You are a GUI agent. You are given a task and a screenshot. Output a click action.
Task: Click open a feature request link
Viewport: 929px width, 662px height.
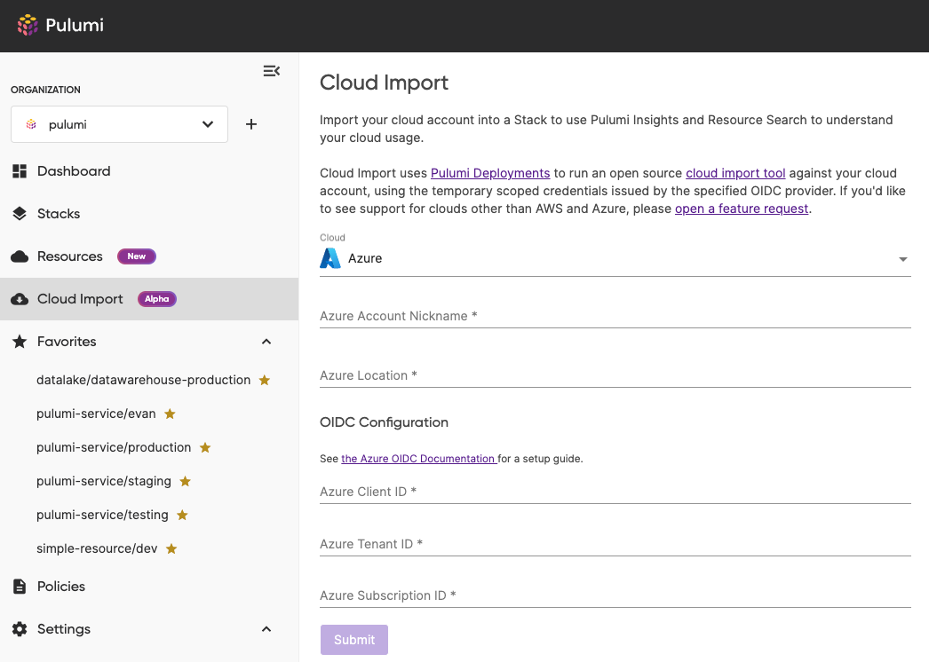tap(742, 209)
